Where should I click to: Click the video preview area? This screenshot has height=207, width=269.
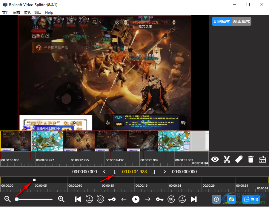104,73
